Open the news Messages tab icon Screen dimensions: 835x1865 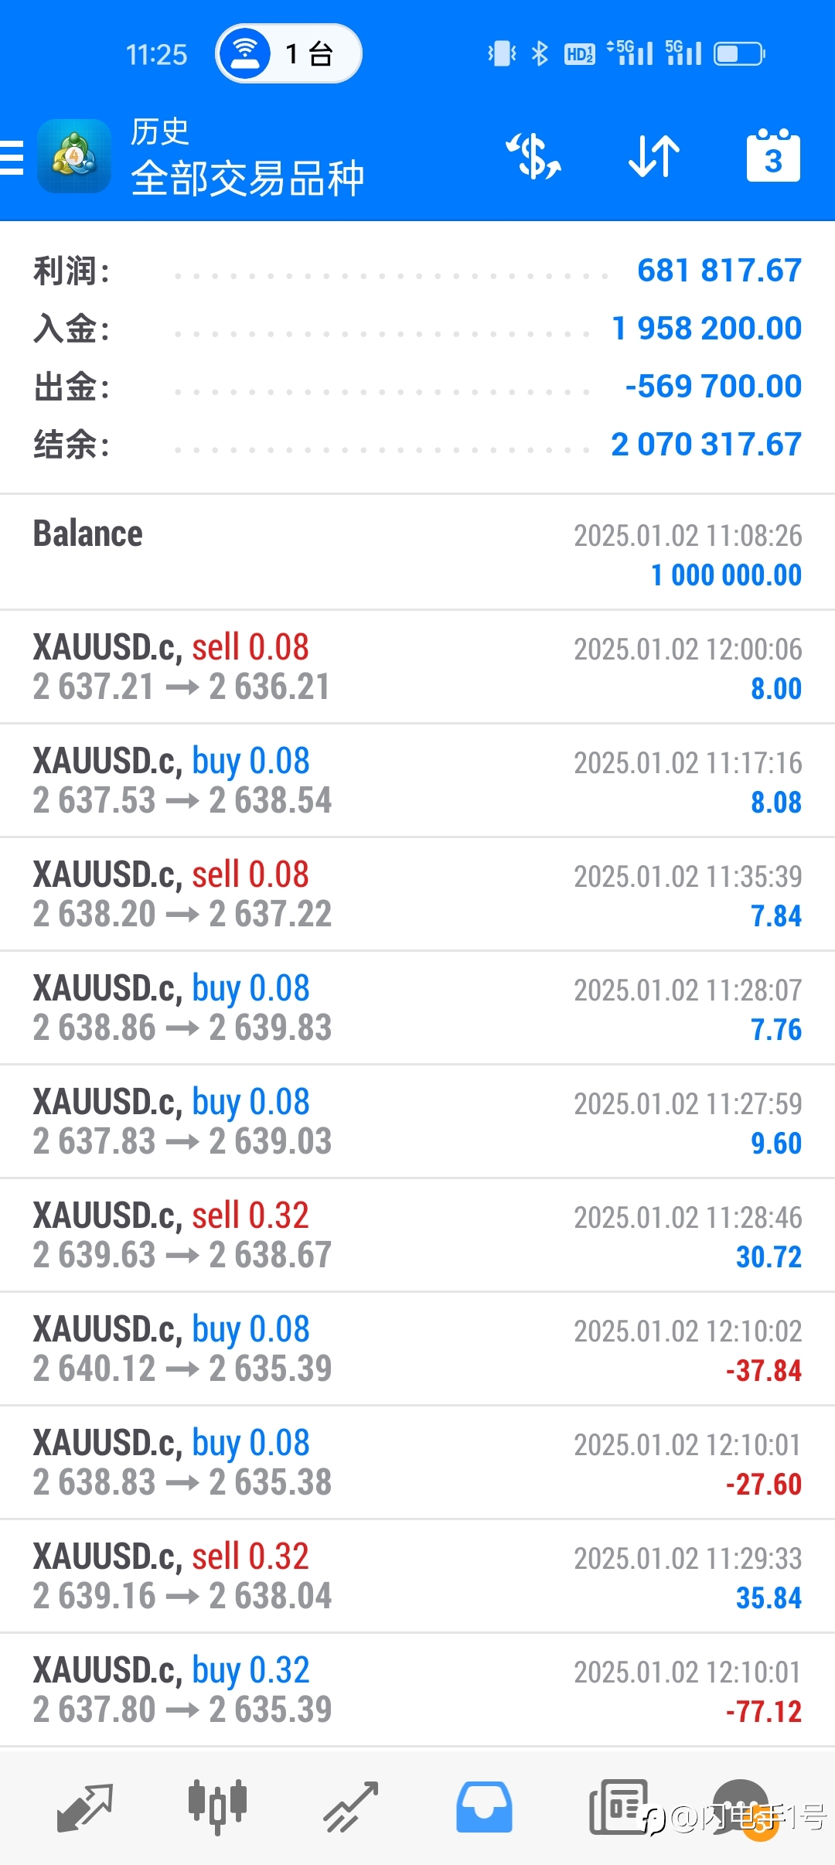click(x=619, y=1808)
